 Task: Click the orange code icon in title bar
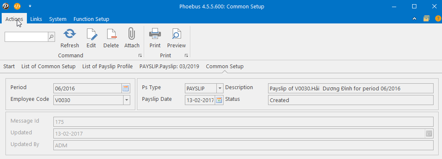(x=17, y=6)
